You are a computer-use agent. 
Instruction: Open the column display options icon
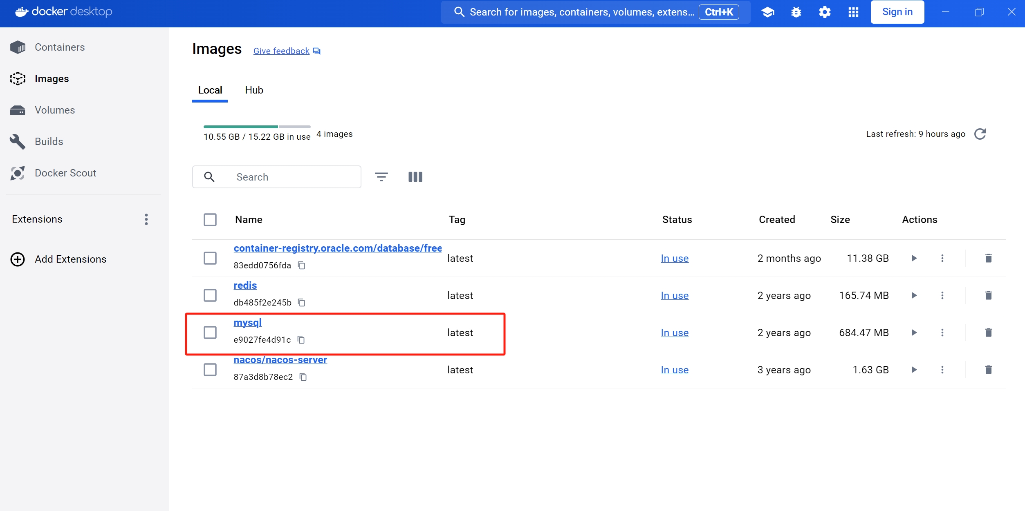pyautogui.click(x=415, y=177)
